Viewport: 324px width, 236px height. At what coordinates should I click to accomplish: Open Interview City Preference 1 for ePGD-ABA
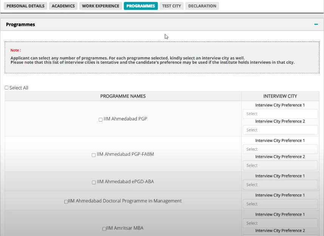(x=280, y=185)
